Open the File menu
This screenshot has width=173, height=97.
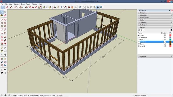tap(2, 4)
